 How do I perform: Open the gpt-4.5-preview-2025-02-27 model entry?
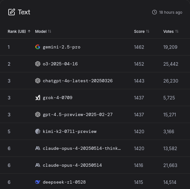(78, 115)
